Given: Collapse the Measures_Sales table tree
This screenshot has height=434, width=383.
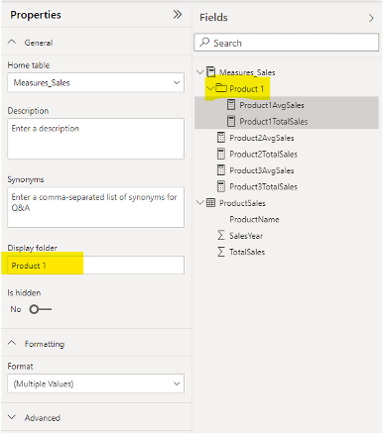Looking at the screenshot, I should [199, 71].
